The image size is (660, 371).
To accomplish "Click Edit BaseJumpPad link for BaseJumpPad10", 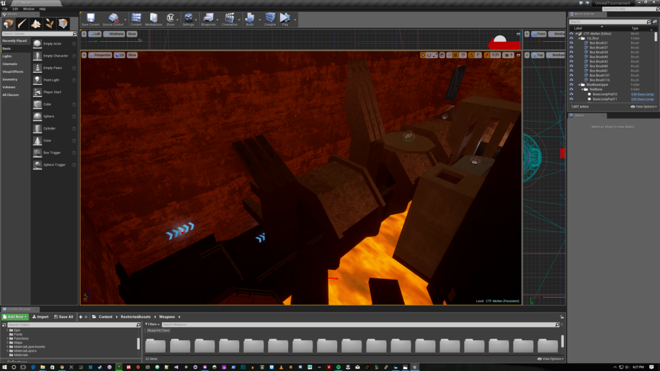I will coord(643,94).
